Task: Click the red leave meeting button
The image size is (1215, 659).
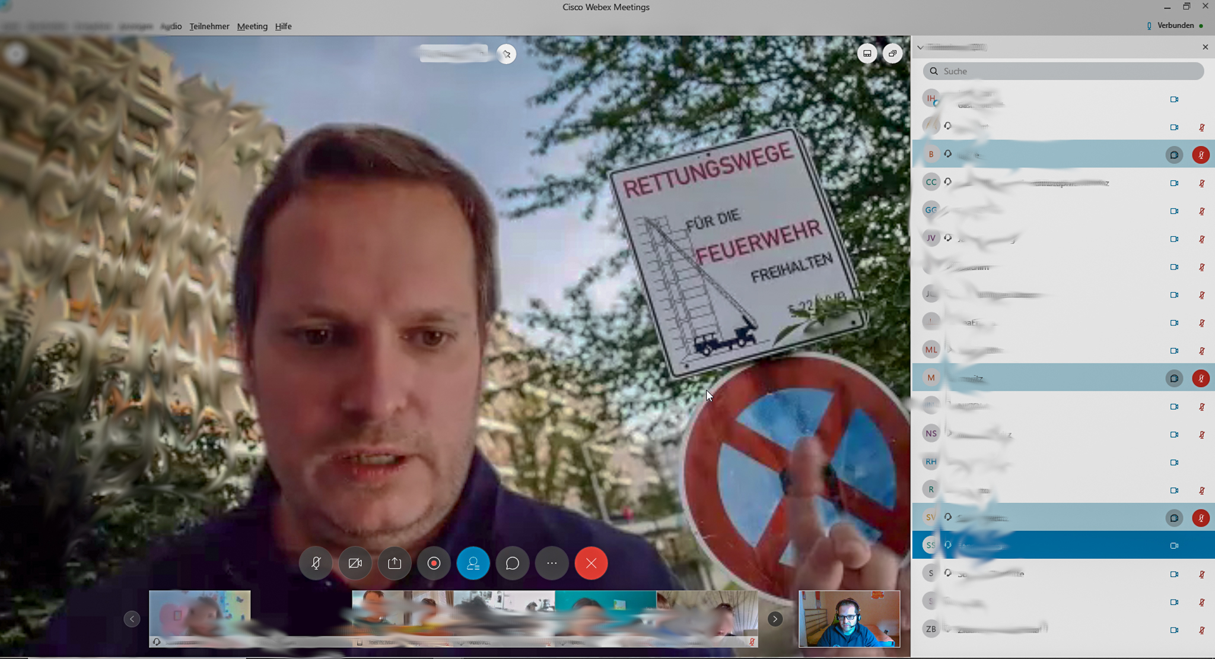Action: 591,563
